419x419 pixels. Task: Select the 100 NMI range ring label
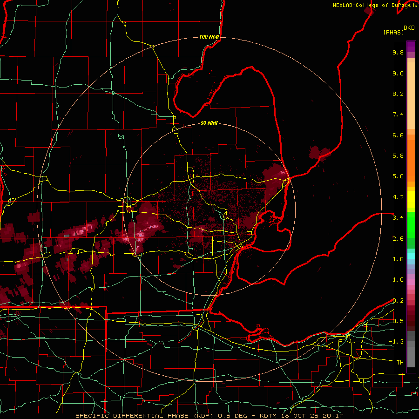[209, 37]
